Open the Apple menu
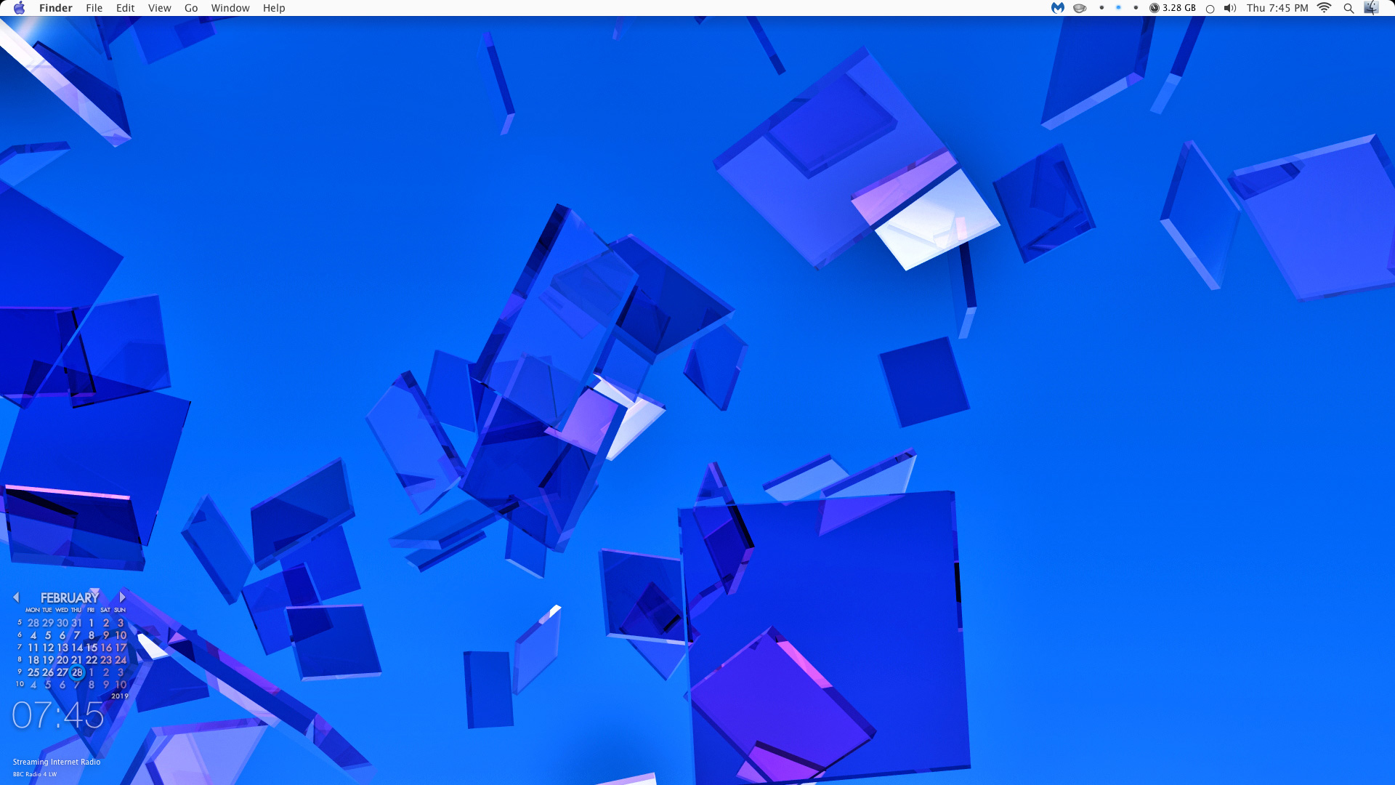The width and height of the screenshot is (1395, 785). click(x=20, y=8)
